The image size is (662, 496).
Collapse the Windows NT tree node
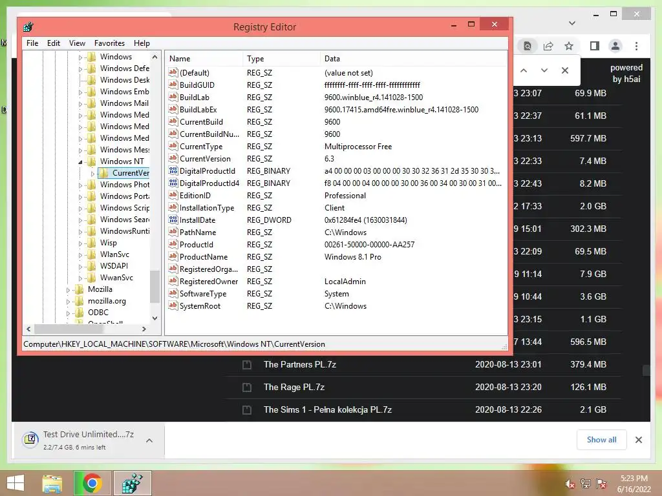click(80, 161)
